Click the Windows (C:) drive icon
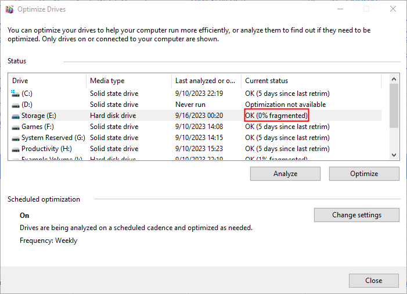 [x=15, y=94]
